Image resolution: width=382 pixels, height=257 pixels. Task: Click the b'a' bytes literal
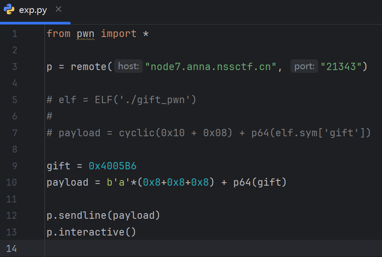click(118, 183)
